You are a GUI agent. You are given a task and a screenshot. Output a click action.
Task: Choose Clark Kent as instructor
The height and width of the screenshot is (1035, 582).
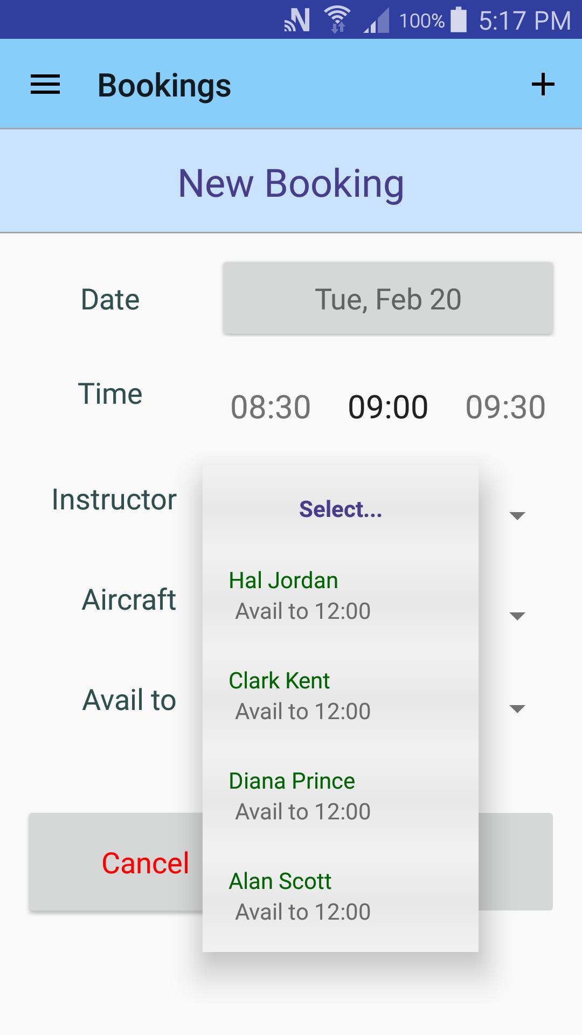[x=341, y=696]
